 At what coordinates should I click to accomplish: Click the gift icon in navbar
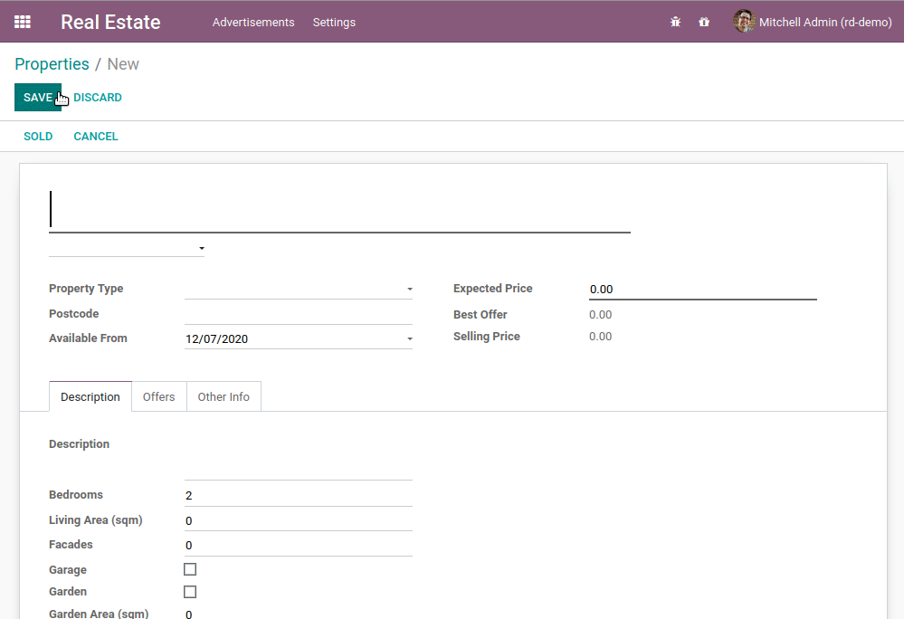(x=704, y=22)
